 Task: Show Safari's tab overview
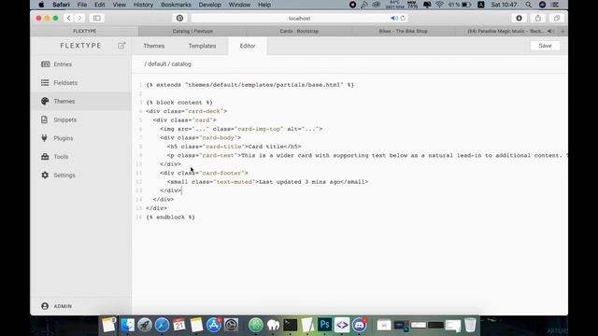tap(557, 18)
